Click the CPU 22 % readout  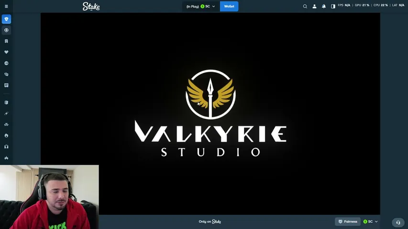(381, 5)
